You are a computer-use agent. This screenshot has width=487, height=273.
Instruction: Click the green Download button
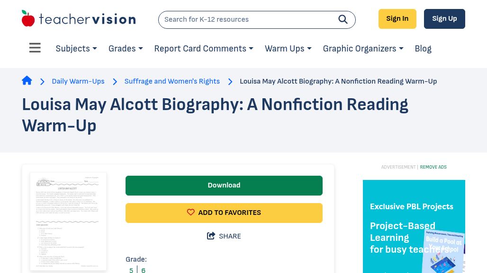click(224, 185)
